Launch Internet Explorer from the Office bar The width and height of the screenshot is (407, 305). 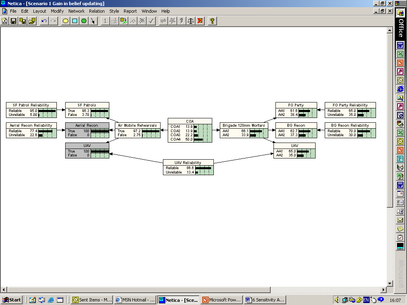tap(400, 89)
